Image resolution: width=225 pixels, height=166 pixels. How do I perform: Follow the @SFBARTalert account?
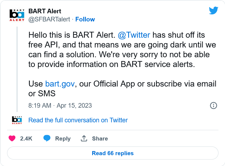point(85,19)
